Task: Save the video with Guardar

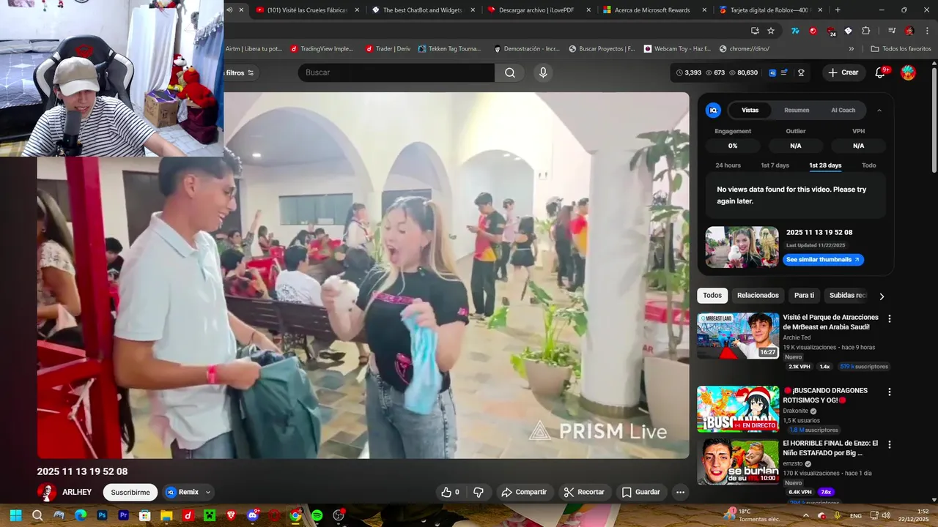Action: (x=641, y=492)
